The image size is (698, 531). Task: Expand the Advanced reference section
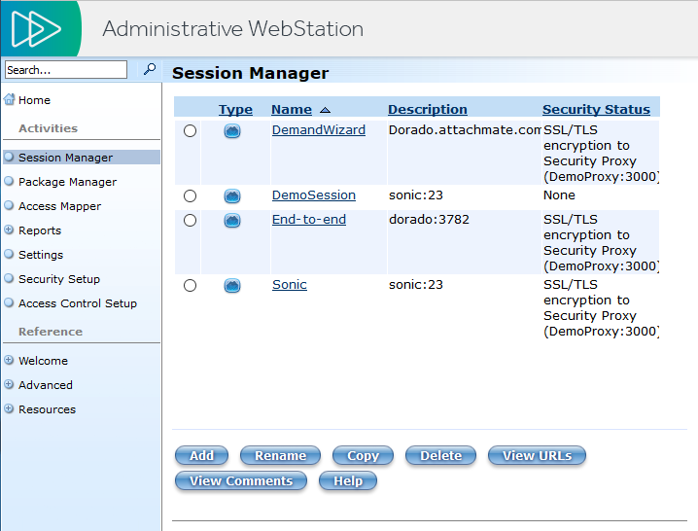pyautogui.click(x=9, y=385)
